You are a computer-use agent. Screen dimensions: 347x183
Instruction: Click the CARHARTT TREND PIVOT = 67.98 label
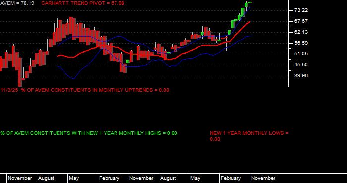(83, 3)
